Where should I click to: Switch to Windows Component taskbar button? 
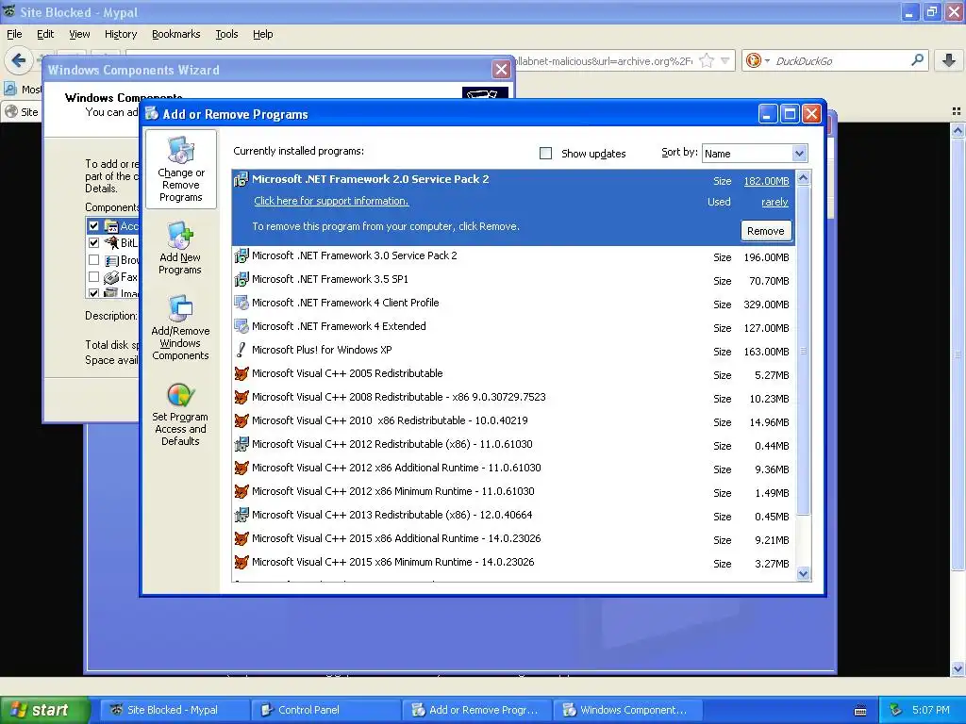[627, 710]
